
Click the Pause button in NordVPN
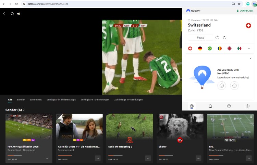[200, 38]
